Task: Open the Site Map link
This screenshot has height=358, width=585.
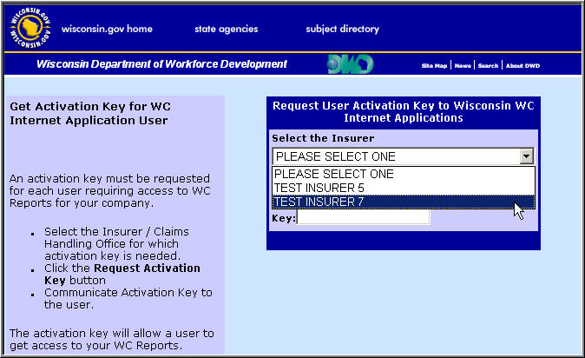Action: (x=434, y=66)
